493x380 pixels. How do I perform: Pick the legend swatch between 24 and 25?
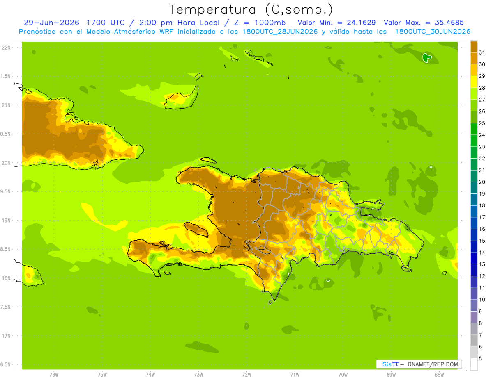(x=474, y=129)
